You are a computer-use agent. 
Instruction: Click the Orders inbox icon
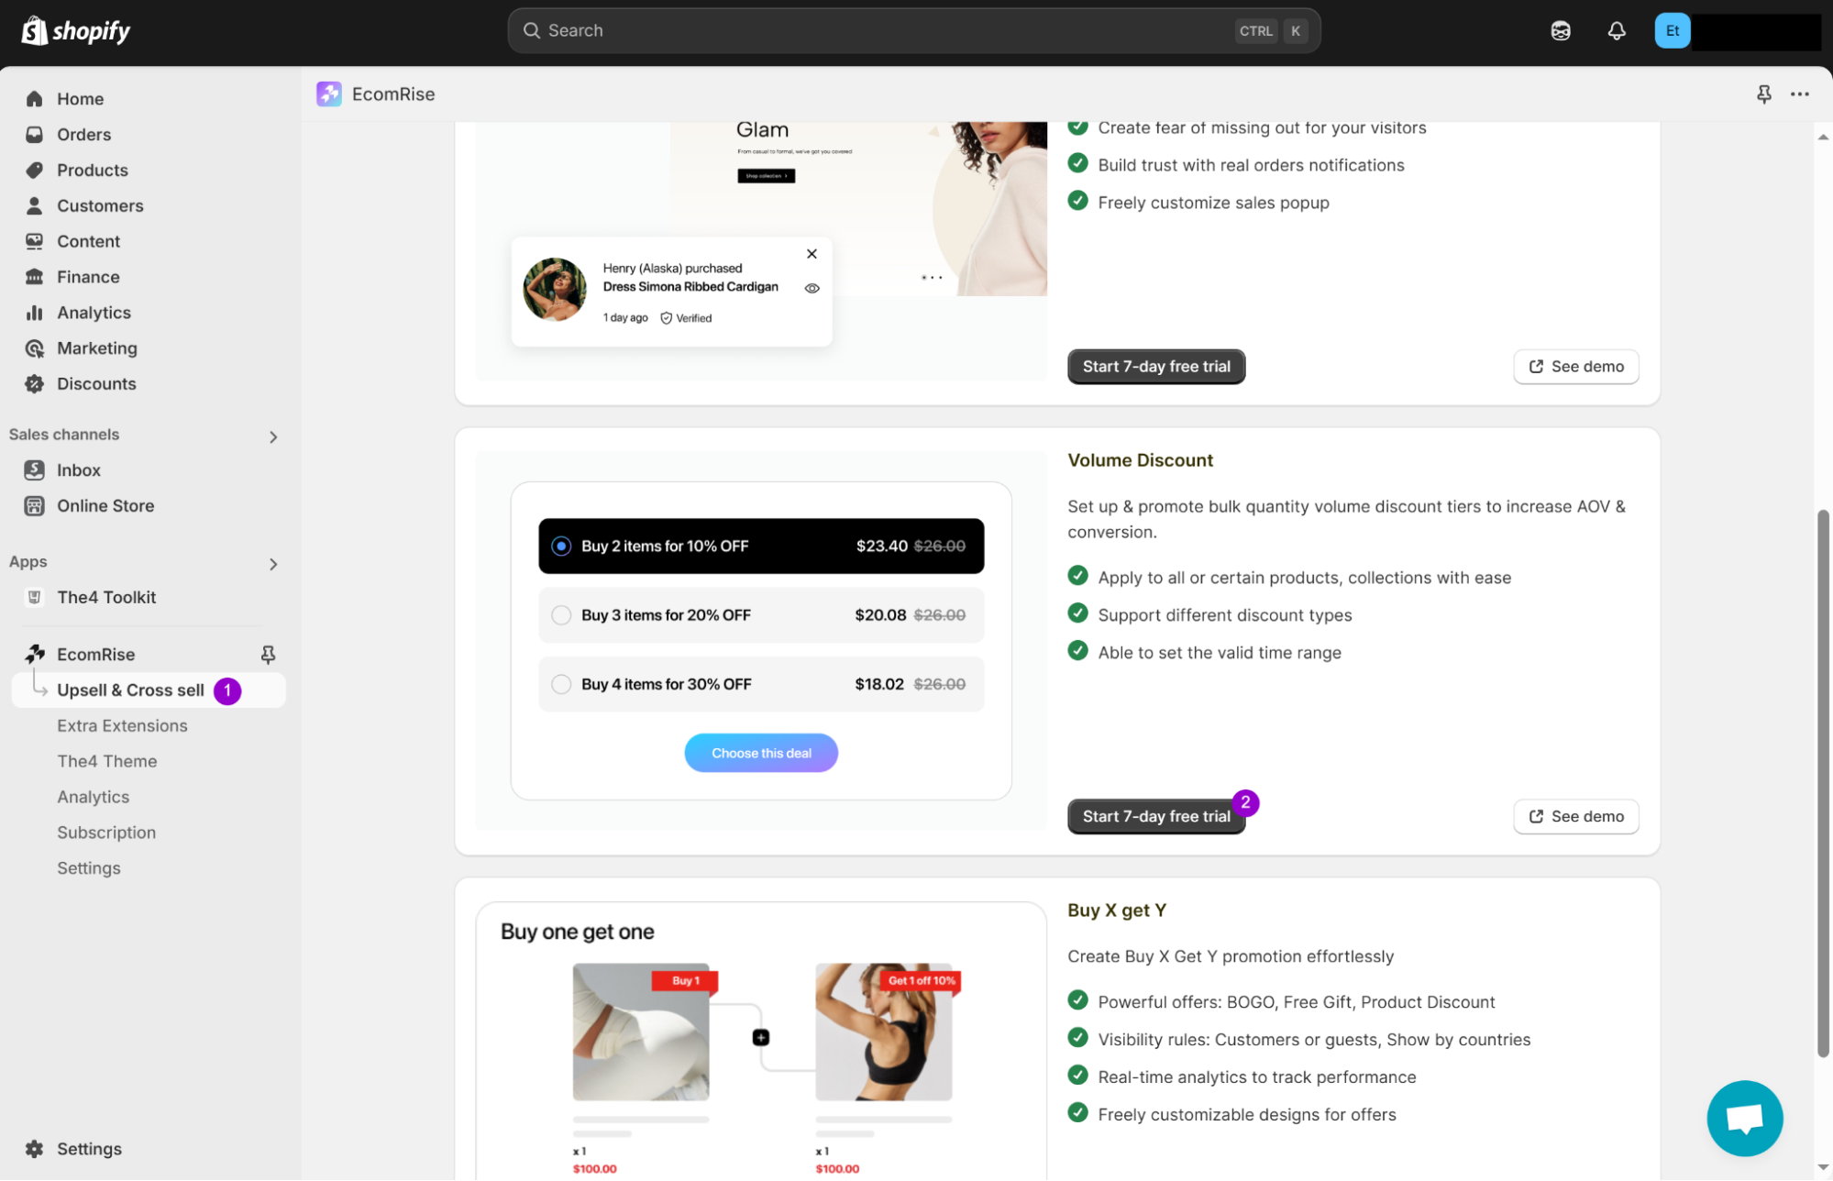tap(35, 135)
